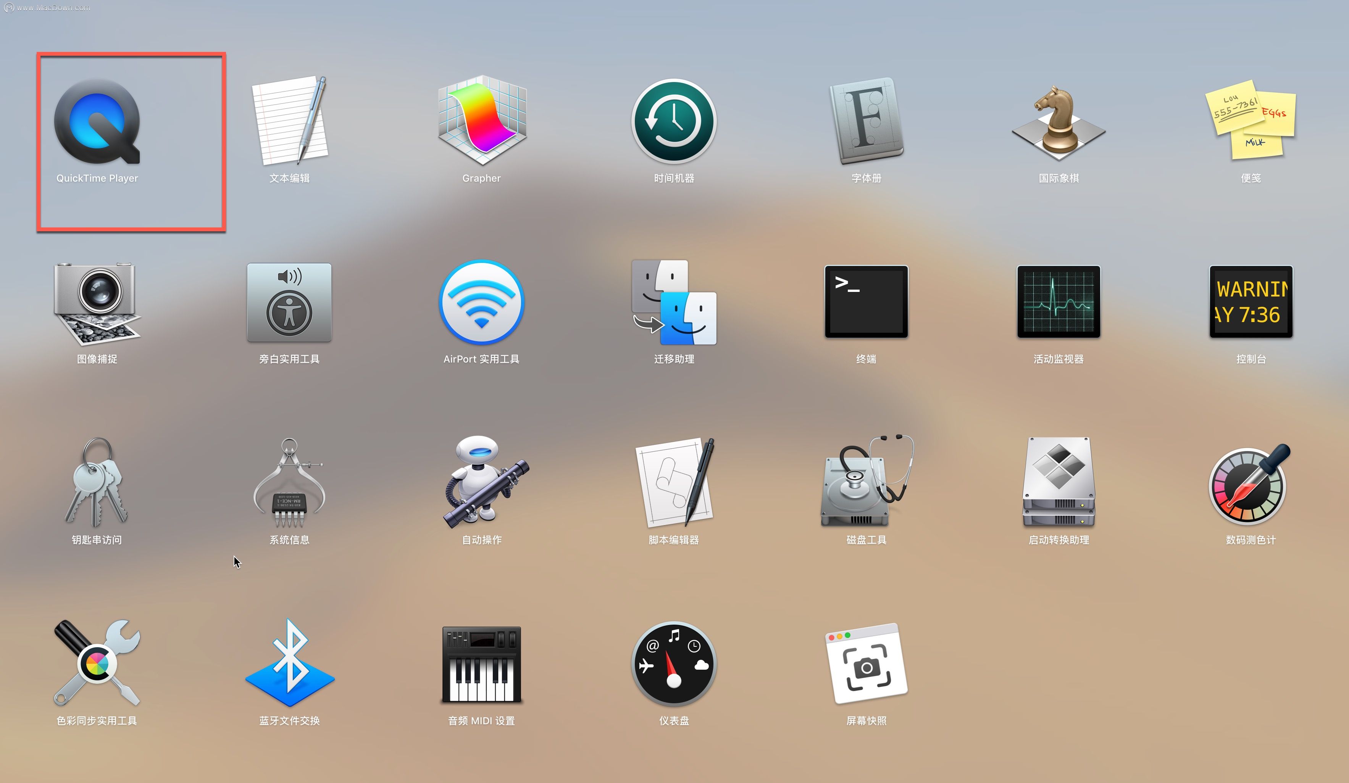
Task: Click the "磁盘工具" label text
Action: [866, 540]
